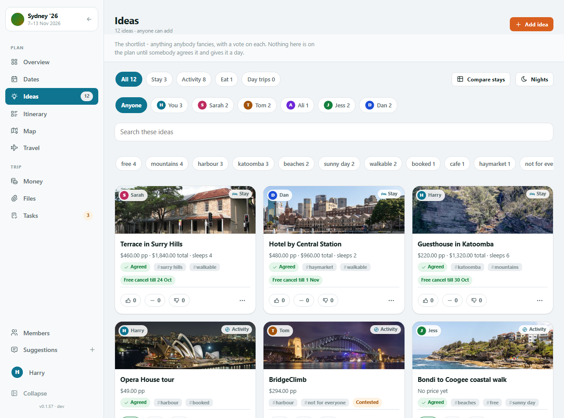The image size is (564, 418).
Task: Open the BridgeClimb card image
Action: click(x=334, y=345)
